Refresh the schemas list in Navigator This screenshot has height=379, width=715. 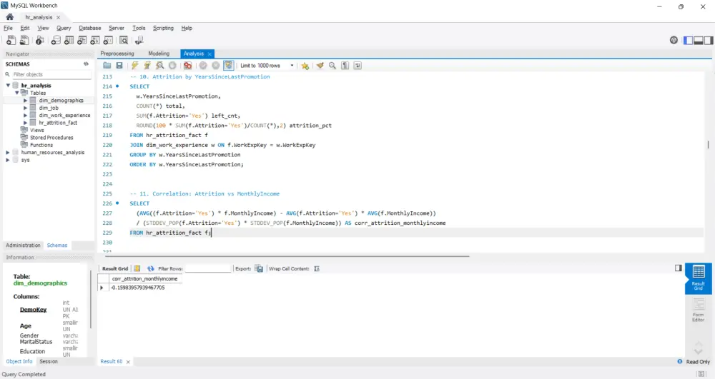click(86, 64)
